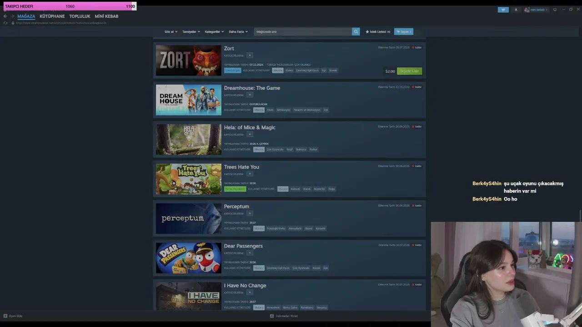Click the store search magnifier button
This screenshot has height=327, width=582.
click(356, 32)
